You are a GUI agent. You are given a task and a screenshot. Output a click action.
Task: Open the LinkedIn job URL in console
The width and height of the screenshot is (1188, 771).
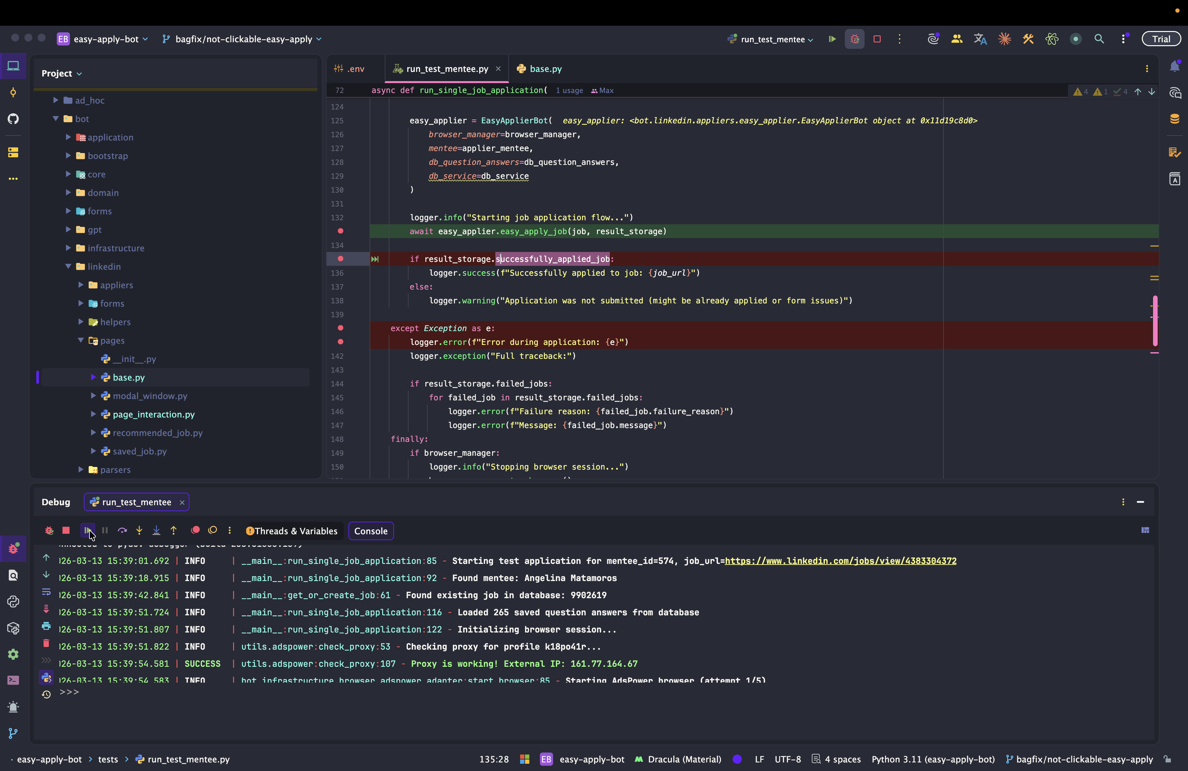pos(840,561)
